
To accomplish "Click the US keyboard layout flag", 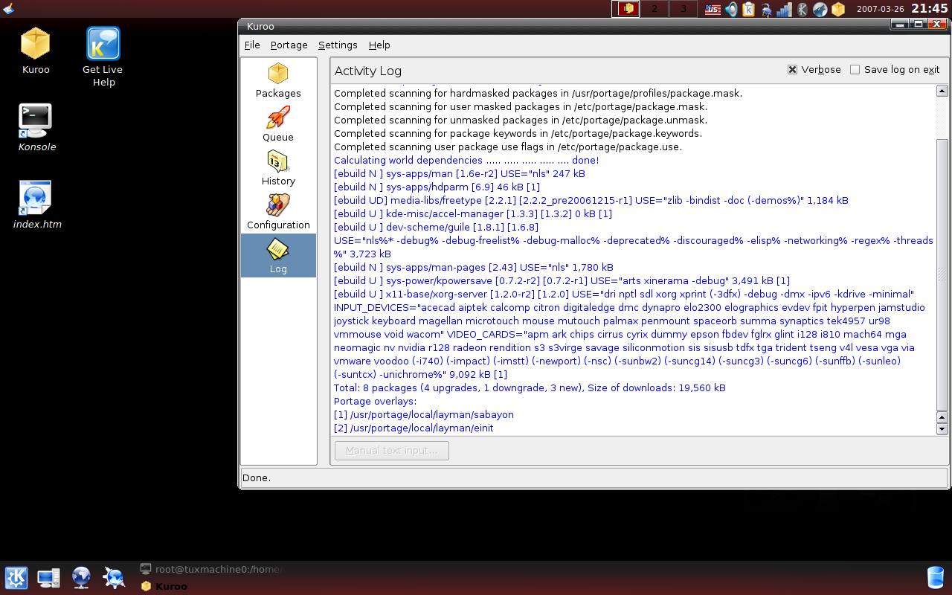I will (713, 9).
